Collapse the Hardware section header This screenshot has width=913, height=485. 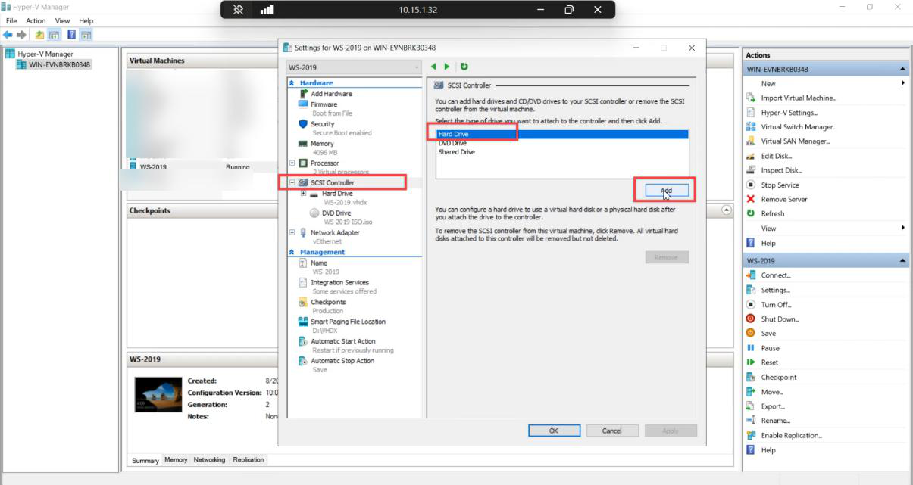[292, 83]
